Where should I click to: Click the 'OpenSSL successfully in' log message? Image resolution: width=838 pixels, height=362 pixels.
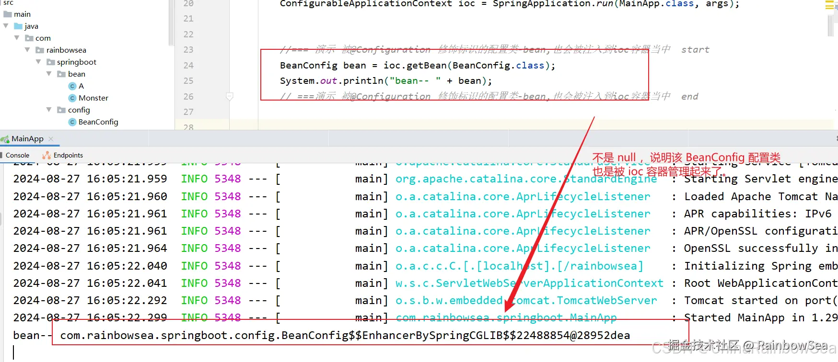761,249
